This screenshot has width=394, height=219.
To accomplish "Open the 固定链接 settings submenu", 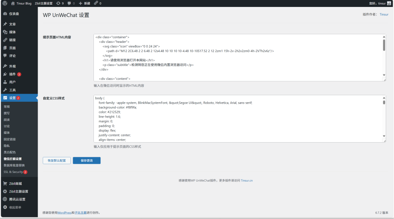I will (10, 139).
